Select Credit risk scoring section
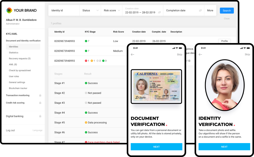This screenshot has height=157, width=254. click(15, 103)
